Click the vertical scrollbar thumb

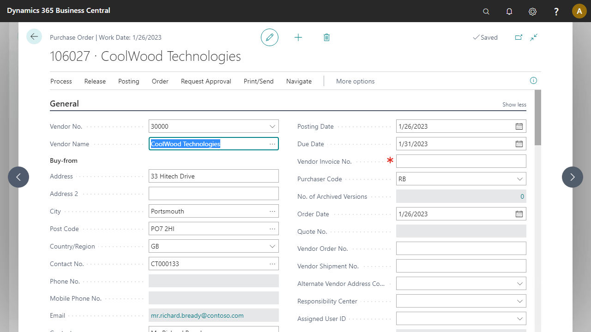(538, 118)
